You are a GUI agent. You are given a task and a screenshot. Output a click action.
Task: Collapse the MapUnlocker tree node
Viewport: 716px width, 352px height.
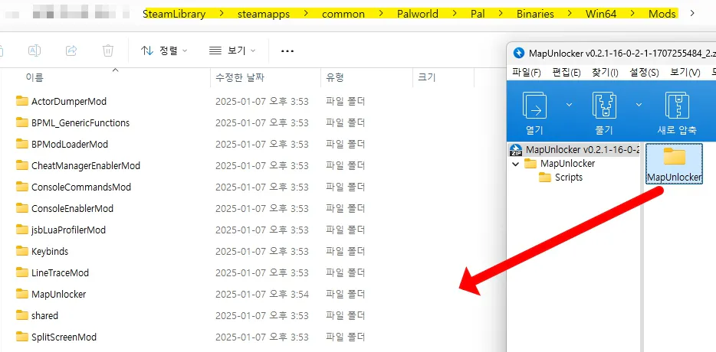516,164
